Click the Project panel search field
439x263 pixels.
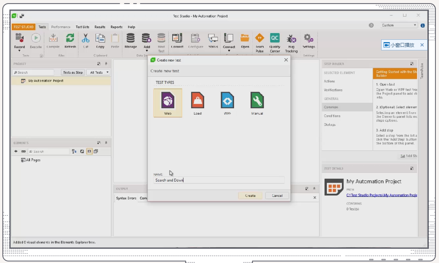(33, 72)
